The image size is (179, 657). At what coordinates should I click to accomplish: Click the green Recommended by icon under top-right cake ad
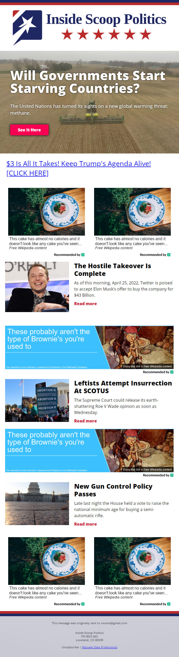pos(169,255)
